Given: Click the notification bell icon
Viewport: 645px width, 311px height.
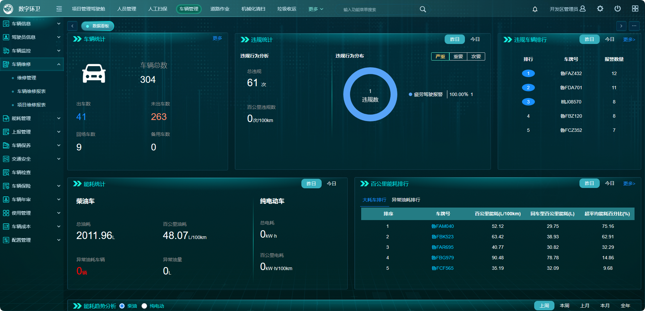Looking at the screenshot, I should [x=535, y=9].
